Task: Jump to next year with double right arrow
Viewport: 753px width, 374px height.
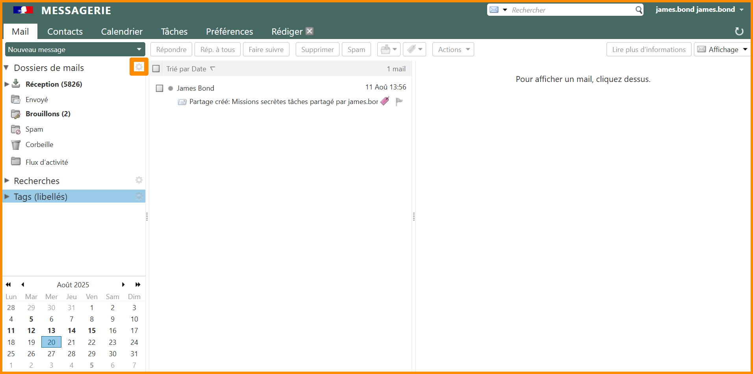Action: tap(138, 285)
